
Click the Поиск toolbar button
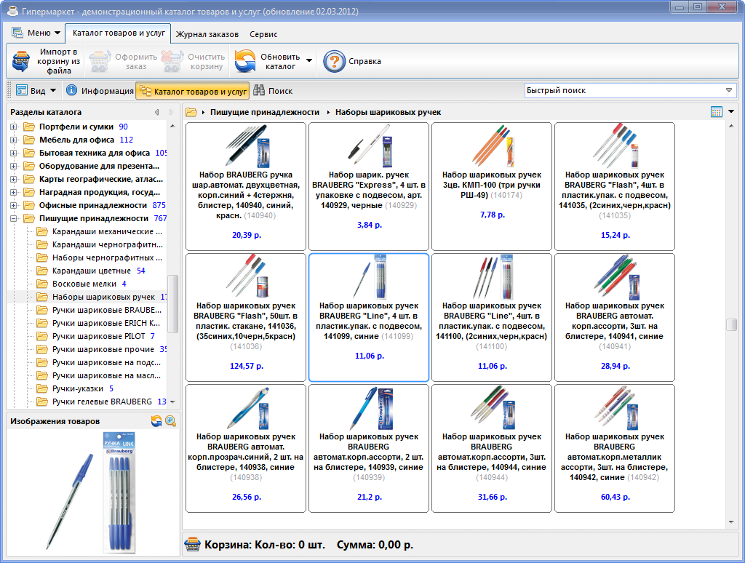pyautogui.click(x=273, y=90)
